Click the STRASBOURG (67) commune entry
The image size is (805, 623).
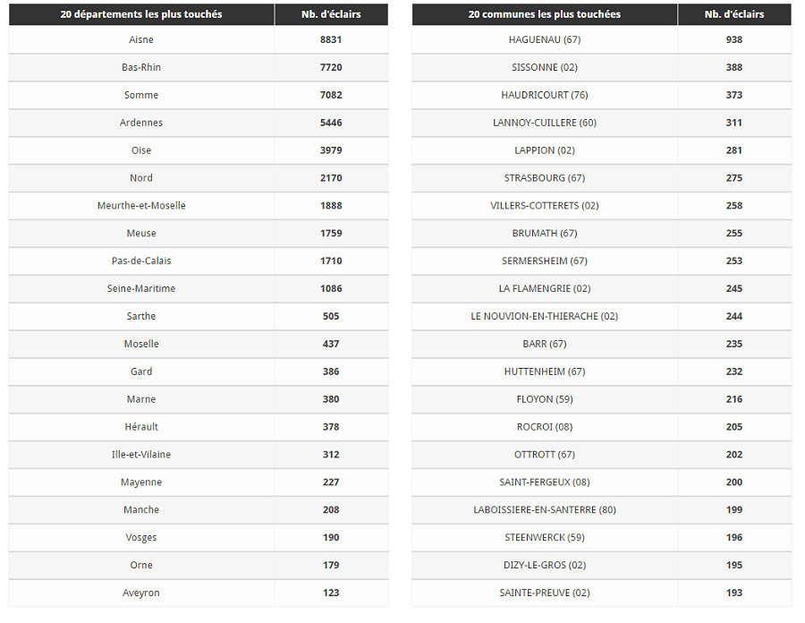(544, 178)
